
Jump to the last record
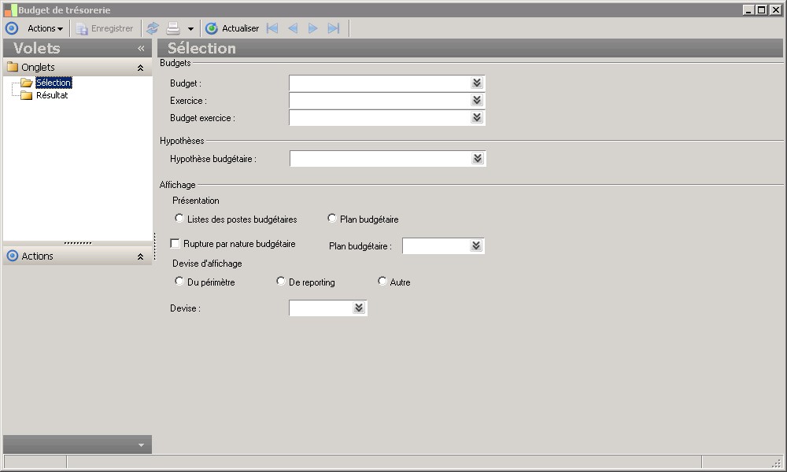click(x=333, y=28)
